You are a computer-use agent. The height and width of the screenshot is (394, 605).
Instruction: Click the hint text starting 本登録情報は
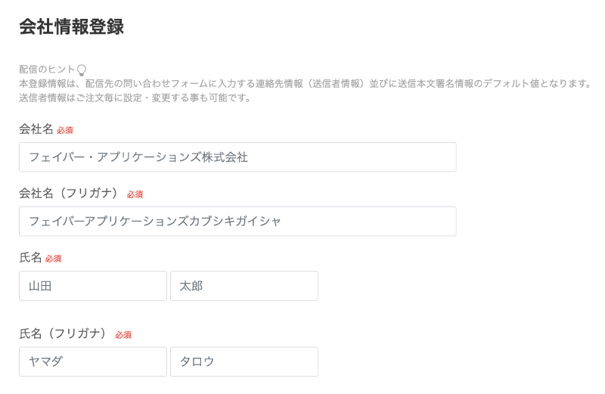[x=306, y=84]
